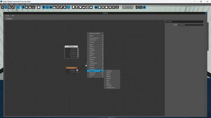This screenshot has height=118, width=211.
Task: Click the plus-in-circle toolbar icon
Action: pyautogui.click(x=103, y=7)
